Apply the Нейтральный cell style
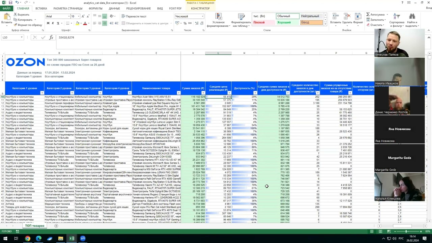Image resolution: width=432 pixels, height=243 pixels. click(x=312, y=16)
